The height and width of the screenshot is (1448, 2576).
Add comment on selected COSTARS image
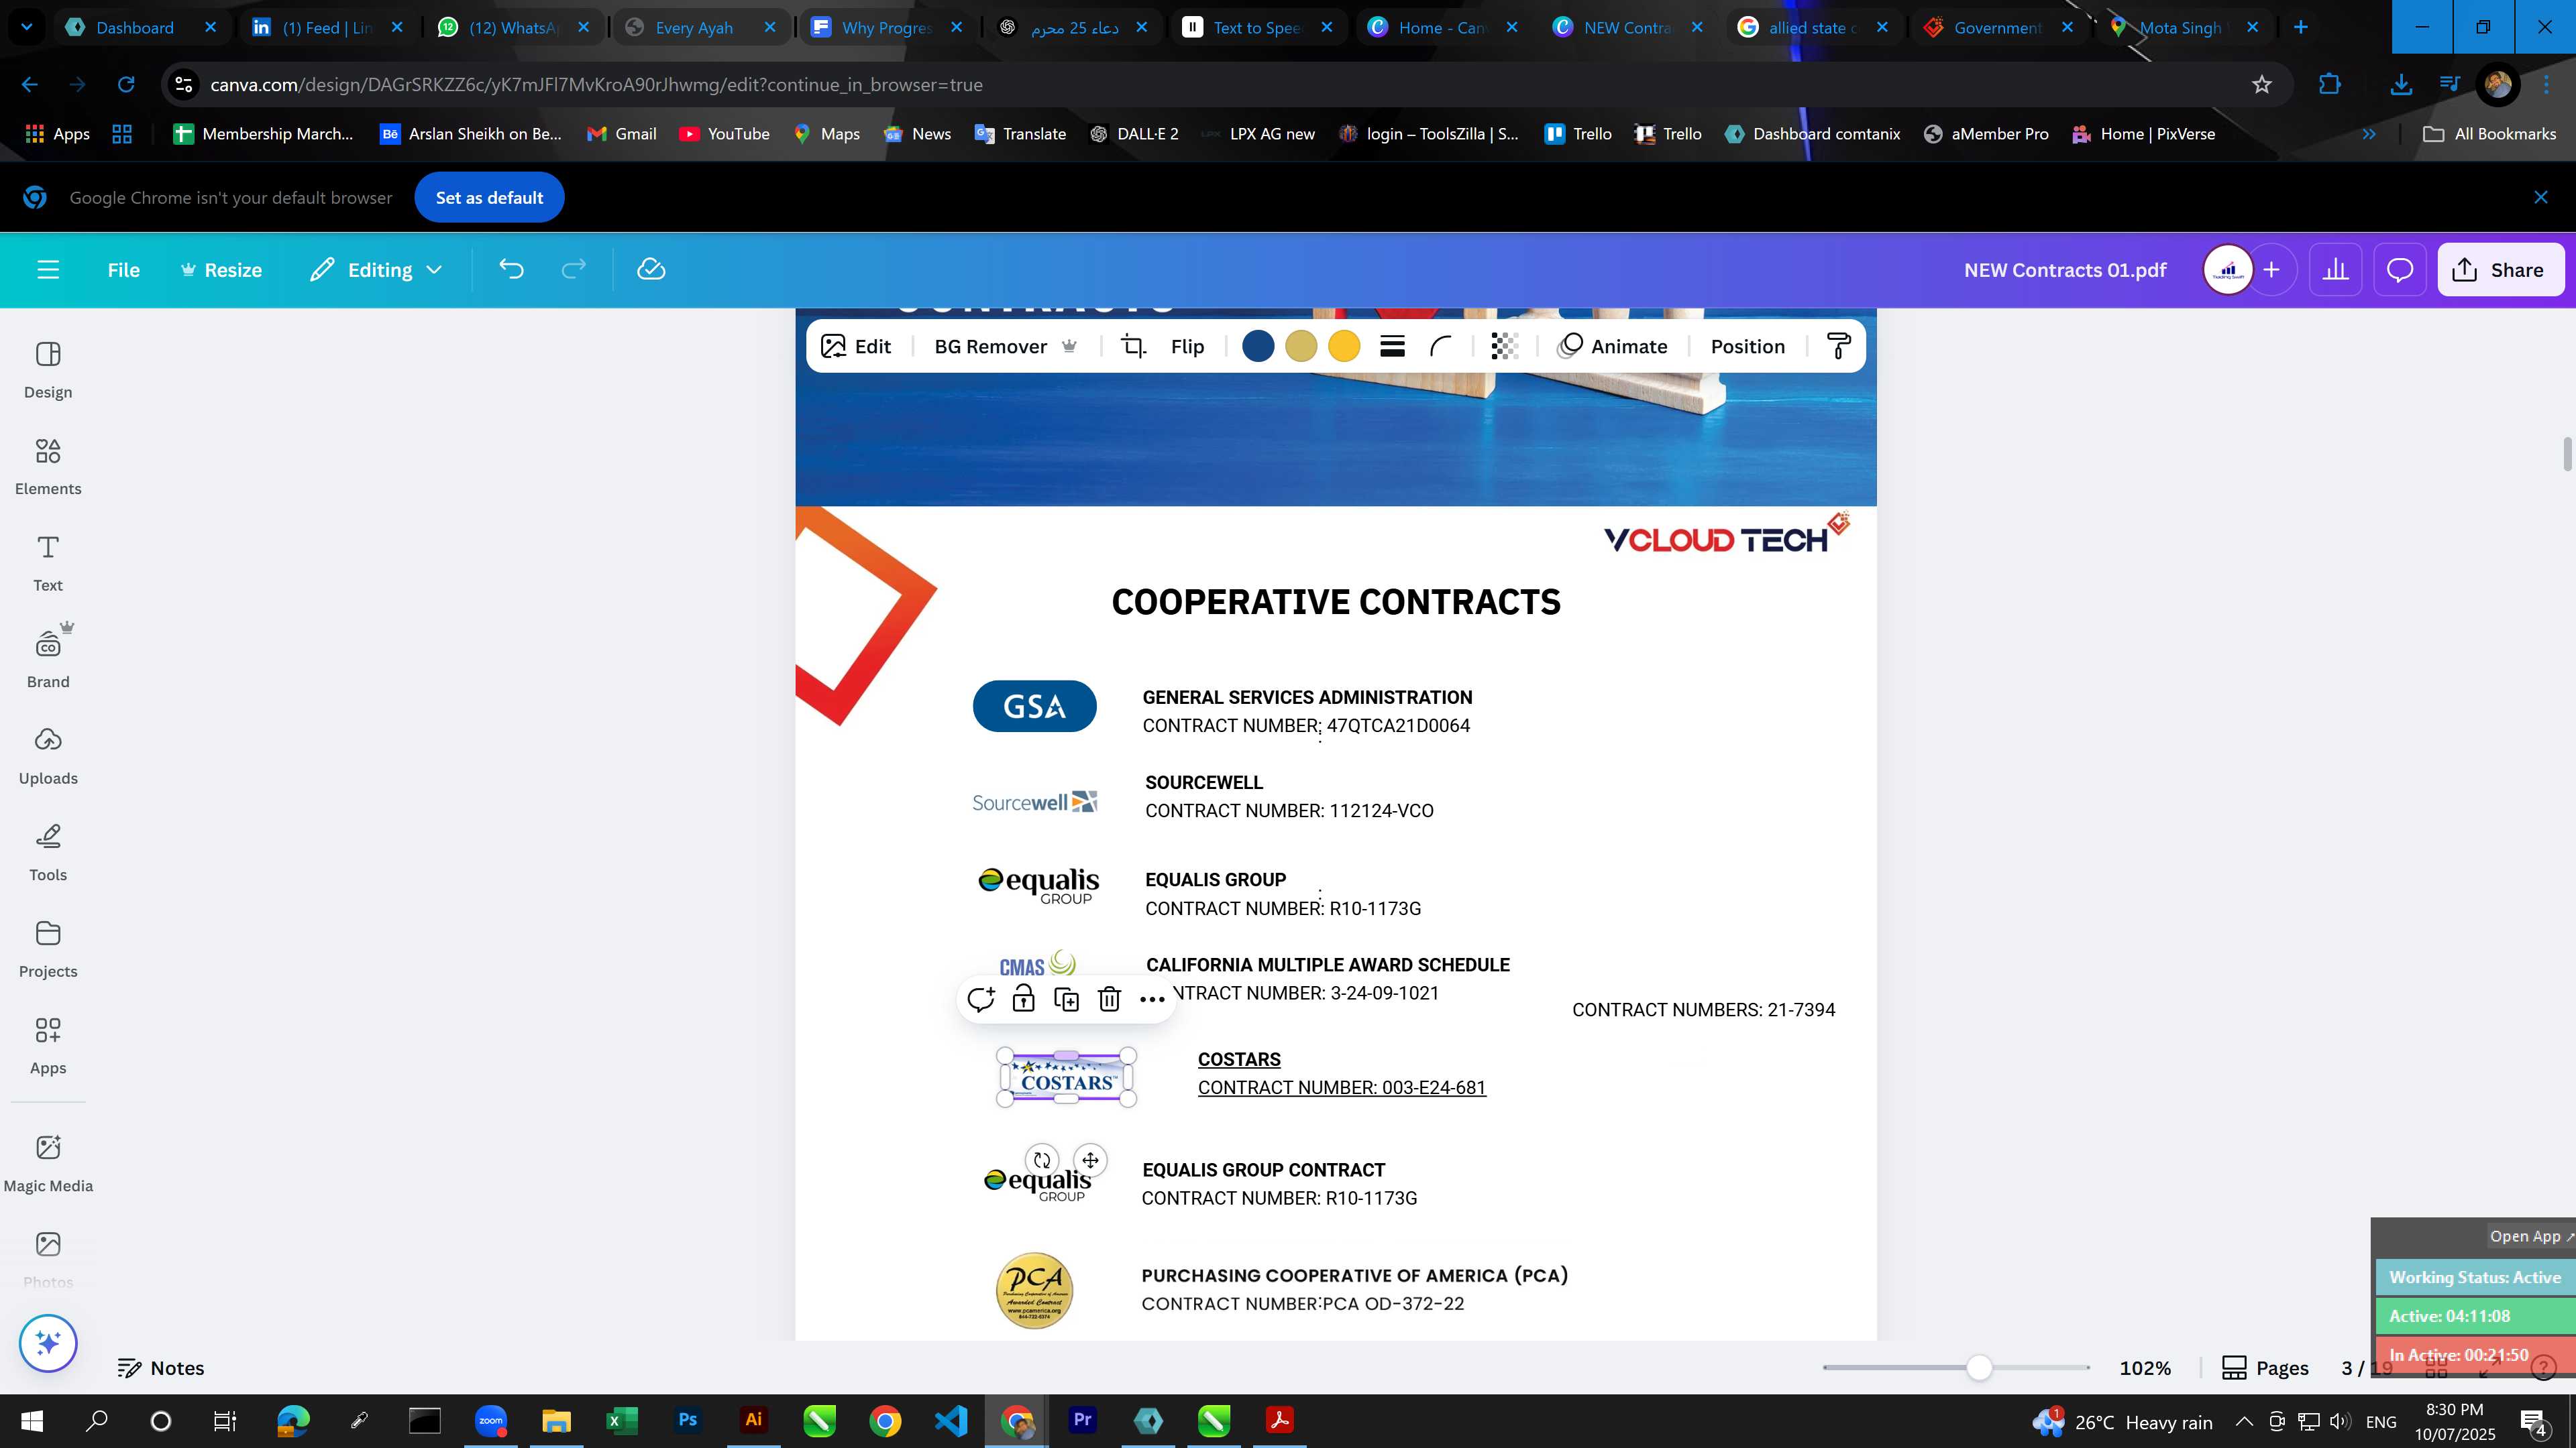pos(980,1000)
